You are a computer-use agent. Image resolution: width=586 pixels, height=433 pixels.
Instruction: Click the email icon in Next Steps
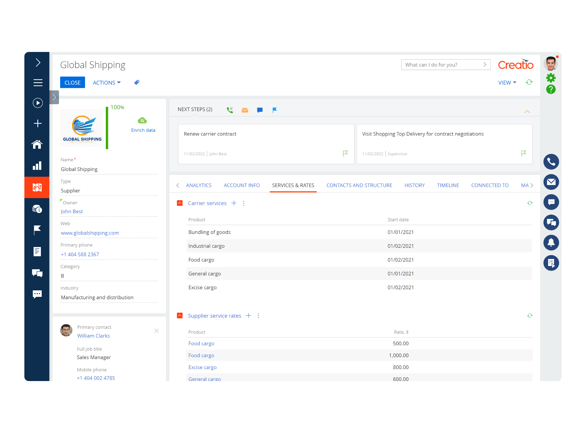point(245,110)
